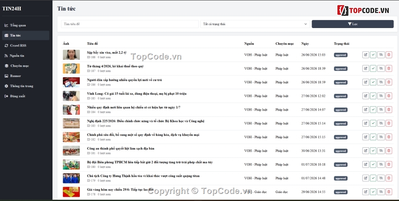This screenshot has height=201, width=399.
Task: Delete the article with ID 180
Action: pos(388,165)
